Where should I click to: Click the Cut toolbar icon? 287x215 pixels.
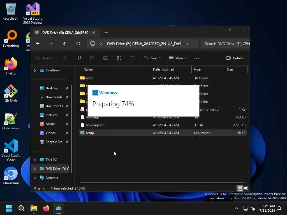[x=65, y=58]
